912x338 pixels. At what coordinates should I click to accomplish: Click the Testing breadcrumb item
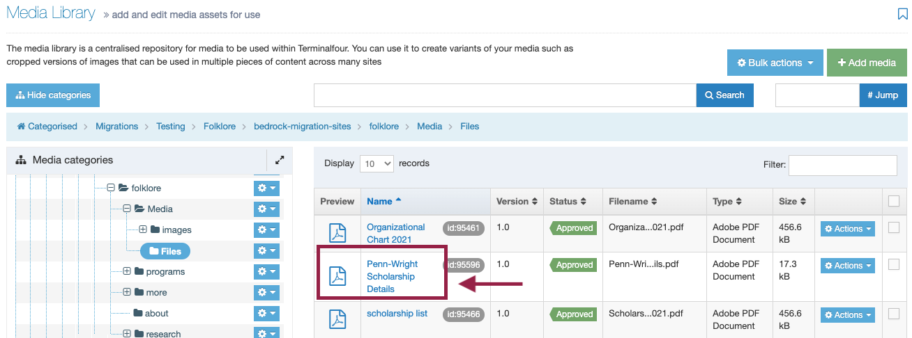tap(171, 126)
